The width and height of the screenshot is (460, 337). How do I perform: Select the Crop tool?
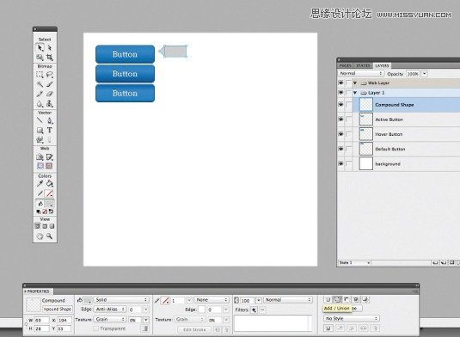click(50, 58)
